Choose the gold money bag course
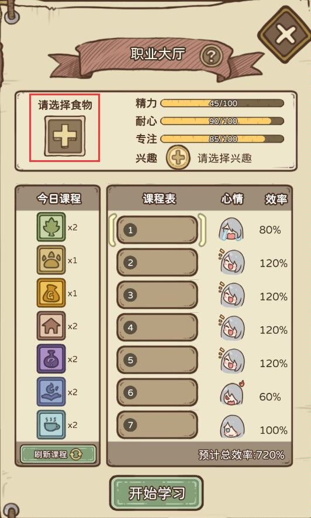Screen dimensions: 311x518 51,293
